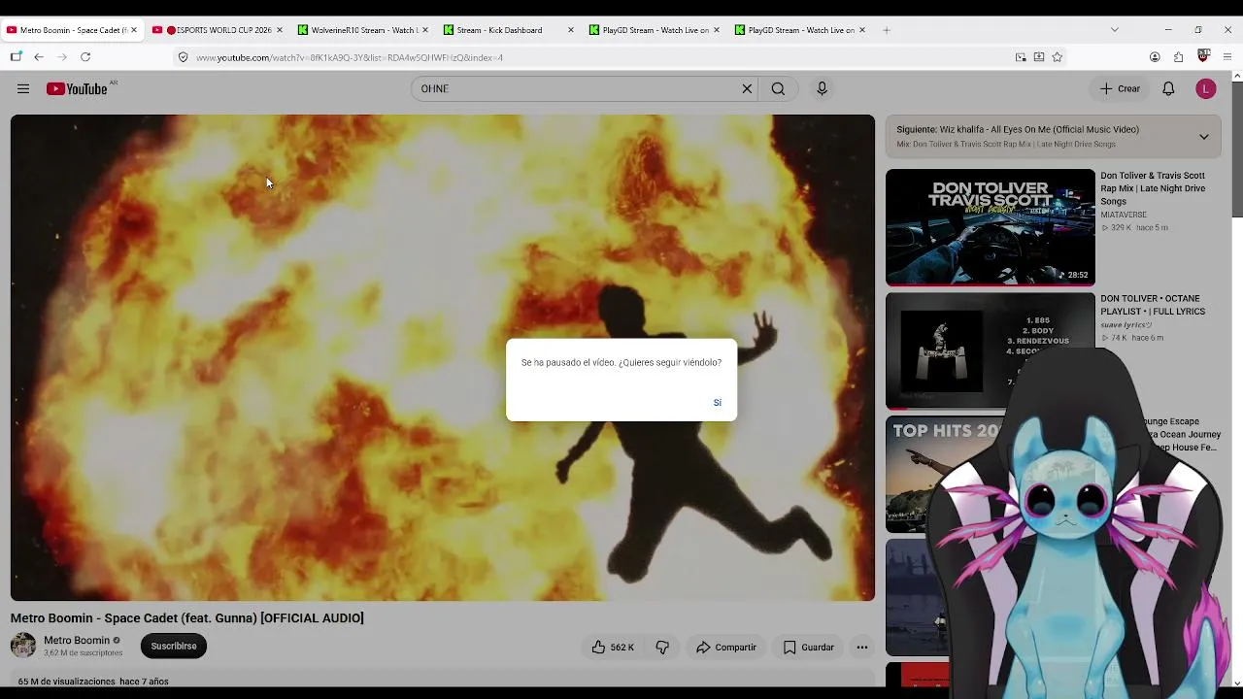Close the Kick Dashboard tab
Screen dimensions: 1243x699
pyautogui.click(x=571, y=30)
